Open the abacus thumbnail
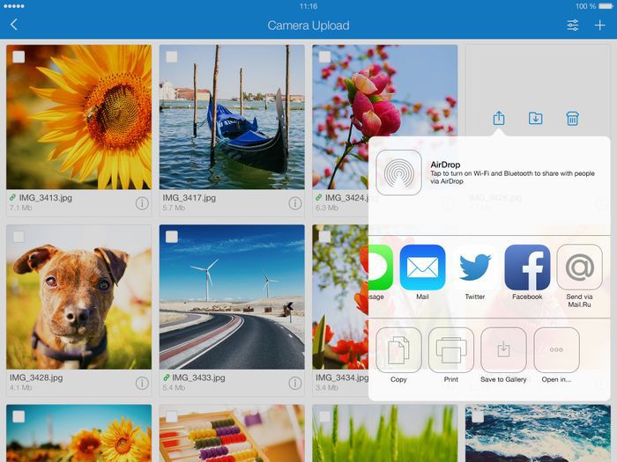This screenshot has height=462, width=617. pos(232,433)
